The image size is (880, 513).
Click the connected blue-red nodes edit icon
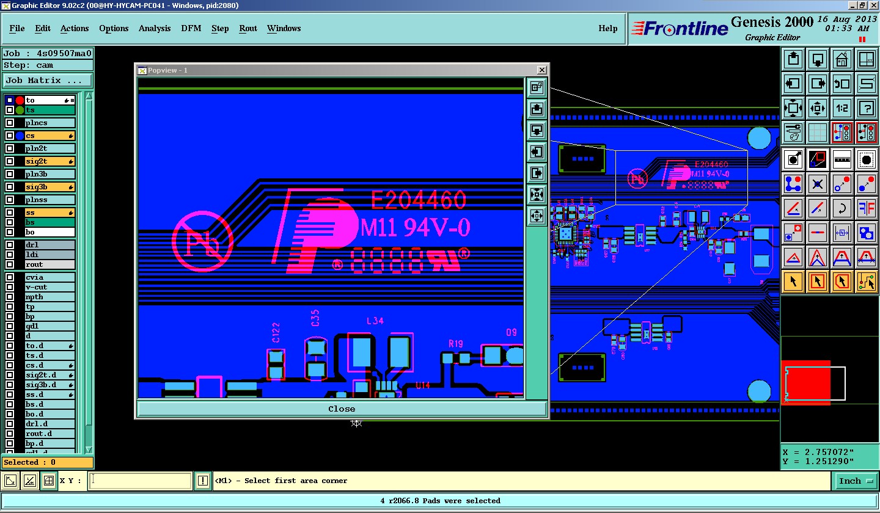793,184
